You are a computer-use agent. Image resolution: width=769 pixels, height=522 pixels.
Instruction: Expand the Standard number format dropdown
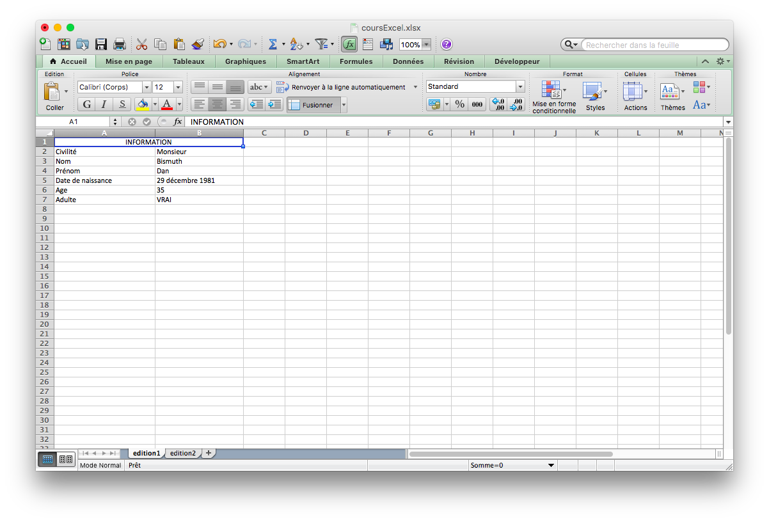tap(520, 87)
